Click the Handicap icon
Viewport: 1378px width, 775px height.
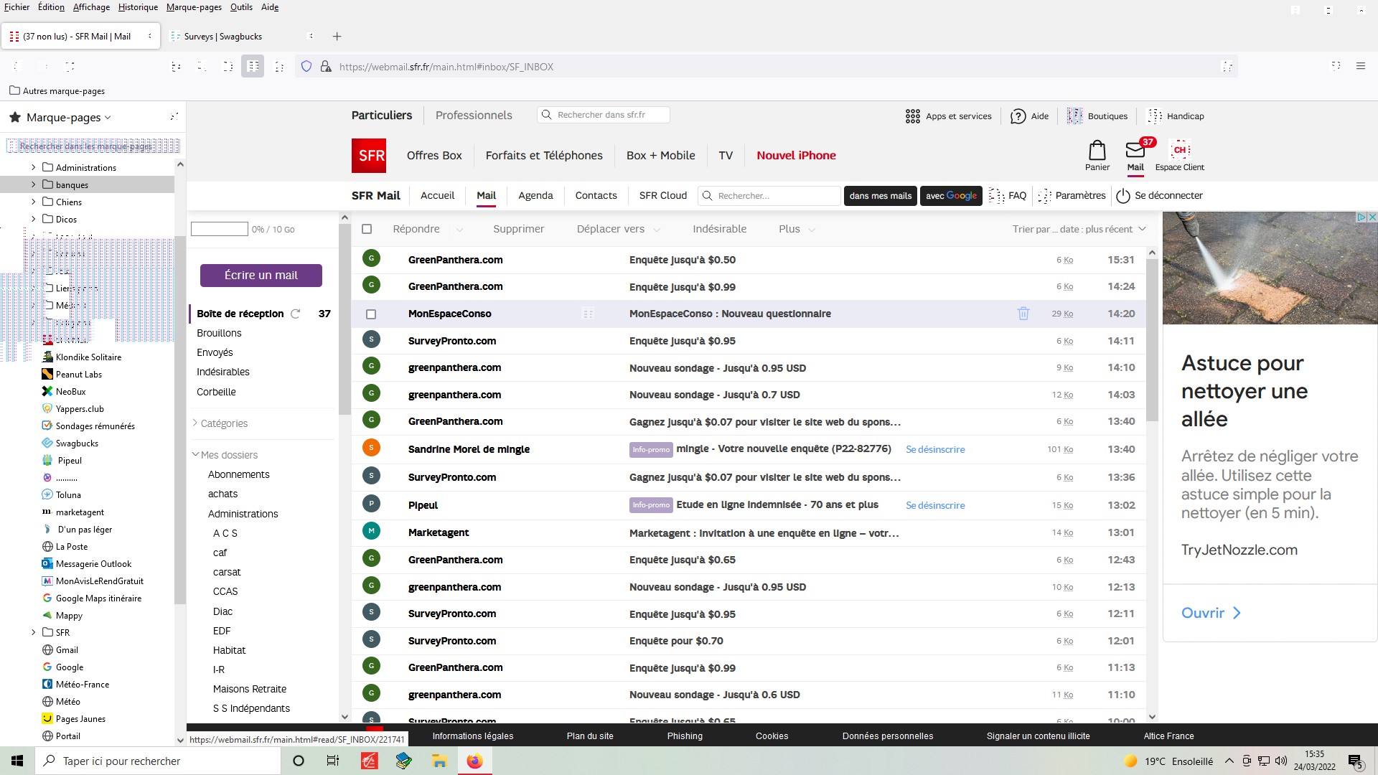pos(1155,116)
